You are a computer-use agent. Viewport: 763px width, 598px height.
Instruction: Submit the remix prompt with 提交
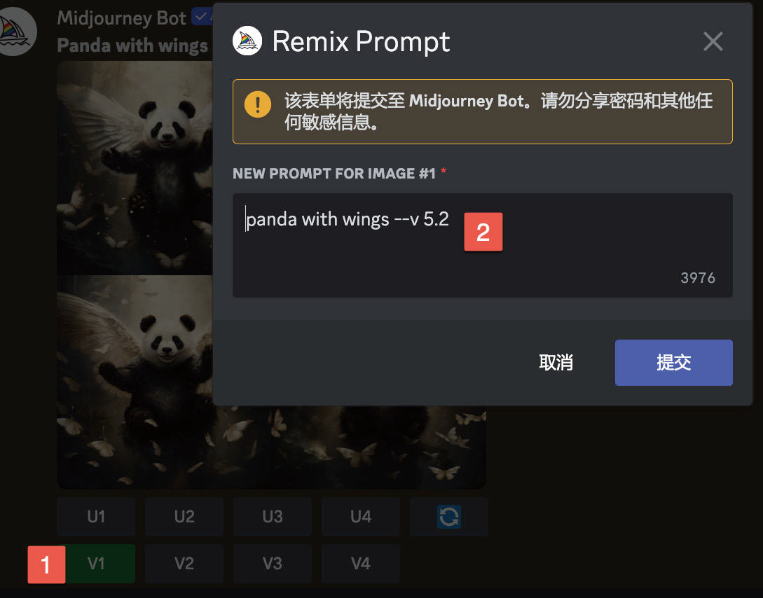click(673, 363)
